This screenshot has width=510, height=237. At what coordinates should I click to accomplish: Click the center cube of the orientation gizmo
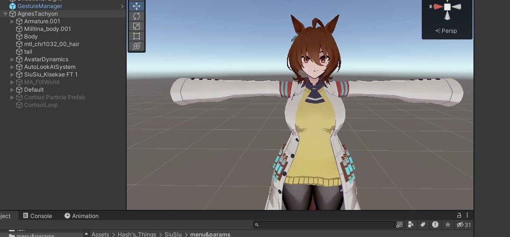[447, 7]
